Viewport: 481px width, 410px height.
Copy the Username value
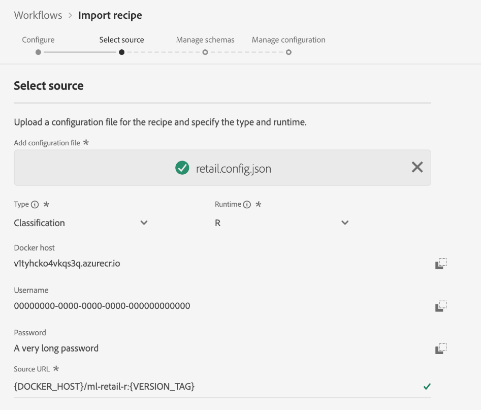[x=441, y=306]
